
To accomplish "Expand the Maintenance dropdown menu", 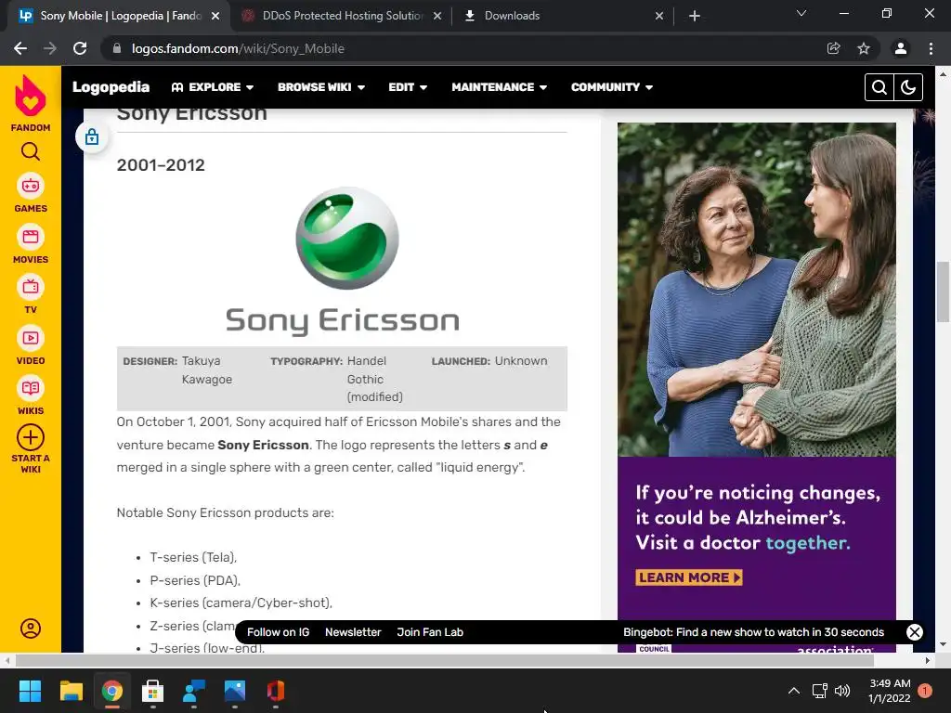I will point(499,87).
